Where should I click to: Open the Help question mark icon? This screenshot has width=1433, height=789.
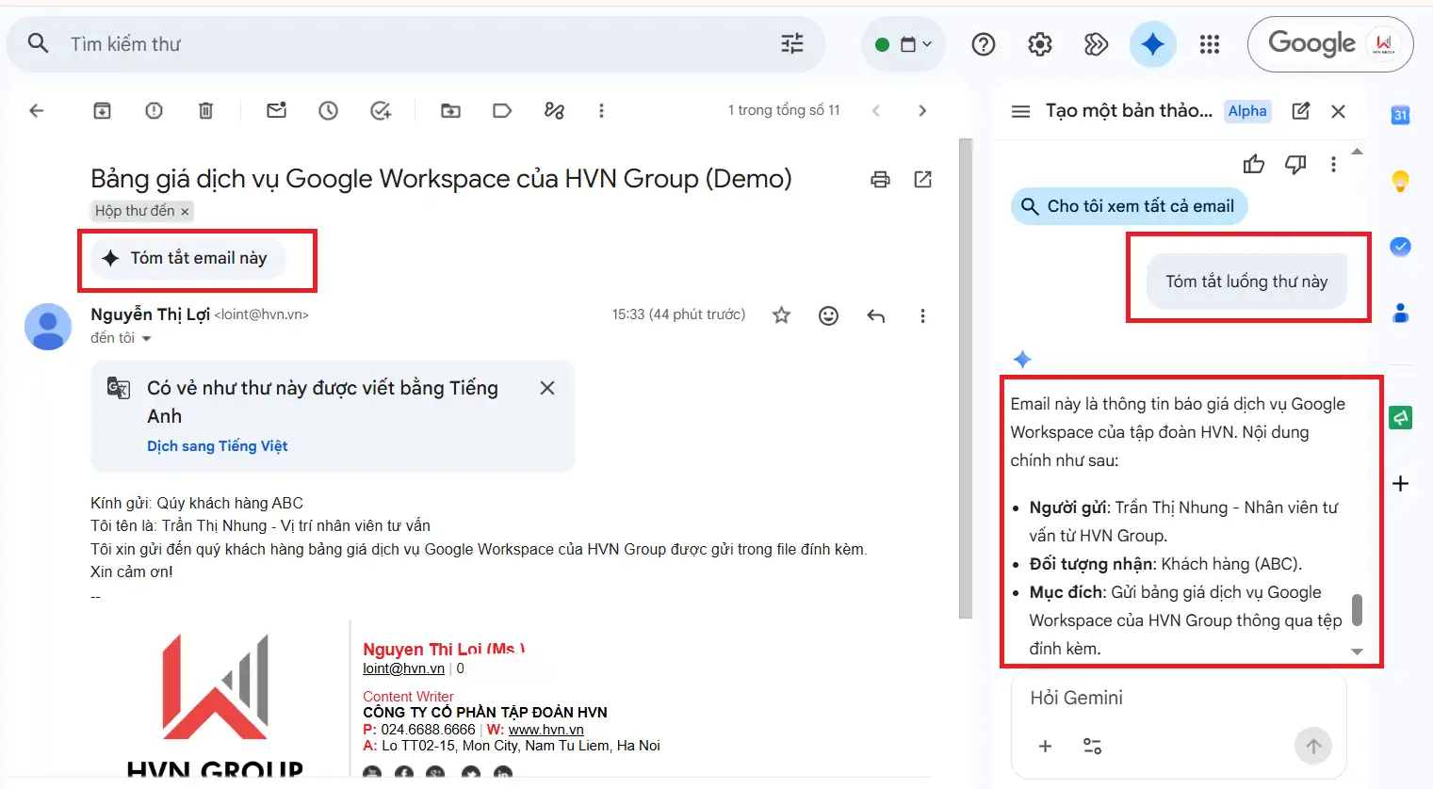(984, 44)
